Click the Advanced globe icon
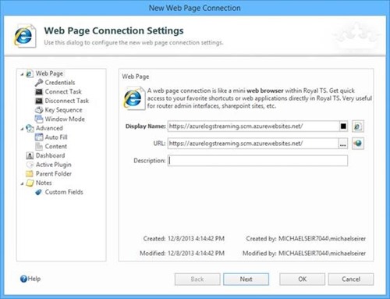Screen dimensions: 390x299 [x=30, y=128]
